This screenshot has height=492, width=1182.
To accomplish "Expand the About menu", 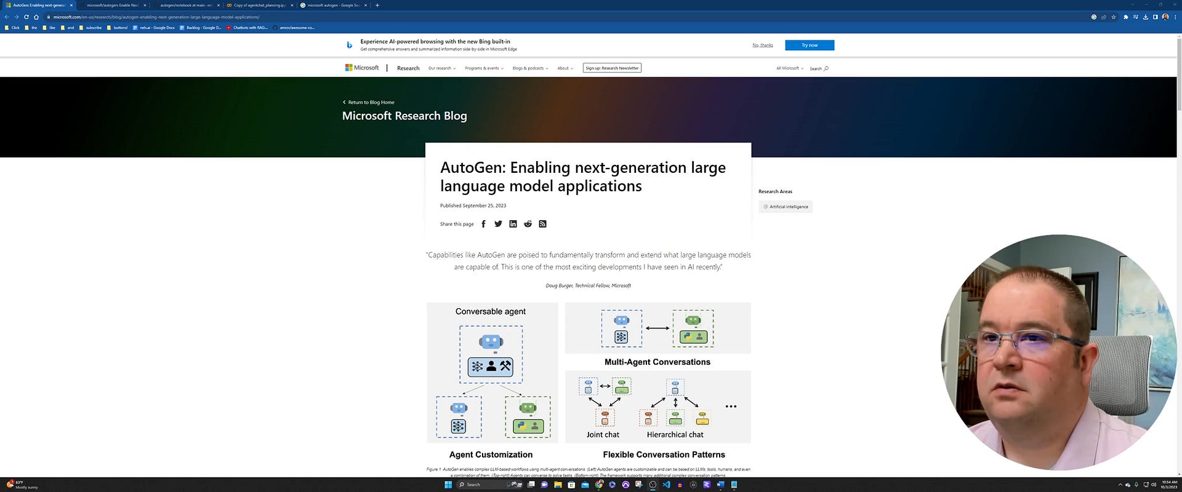I will point(565,68).
